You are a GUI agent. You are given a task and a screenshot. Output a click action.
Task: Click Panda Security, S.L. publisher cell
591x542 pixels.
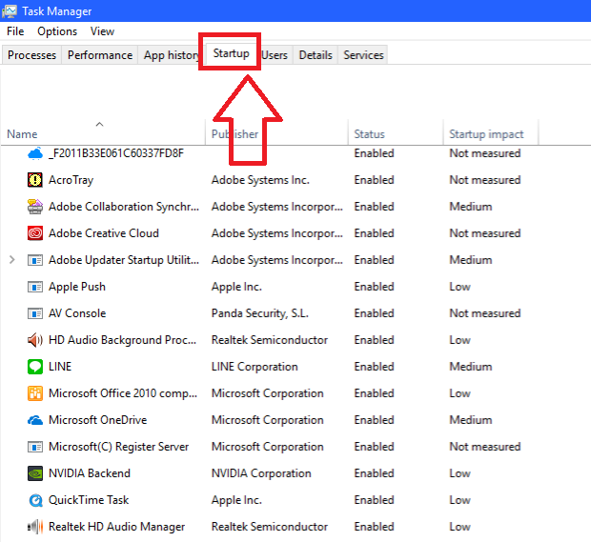260,313
